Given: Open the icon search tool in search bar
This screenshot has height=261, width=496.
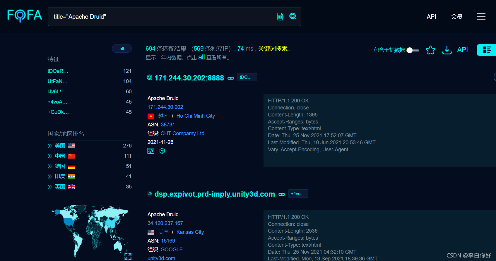Looking at the screenshot, I should (280, 17).
